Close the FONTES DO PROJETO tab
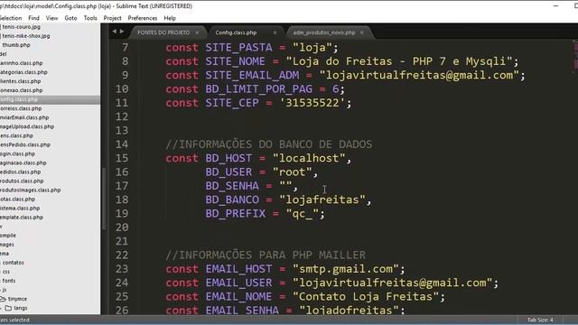 (x=197, y=32)
